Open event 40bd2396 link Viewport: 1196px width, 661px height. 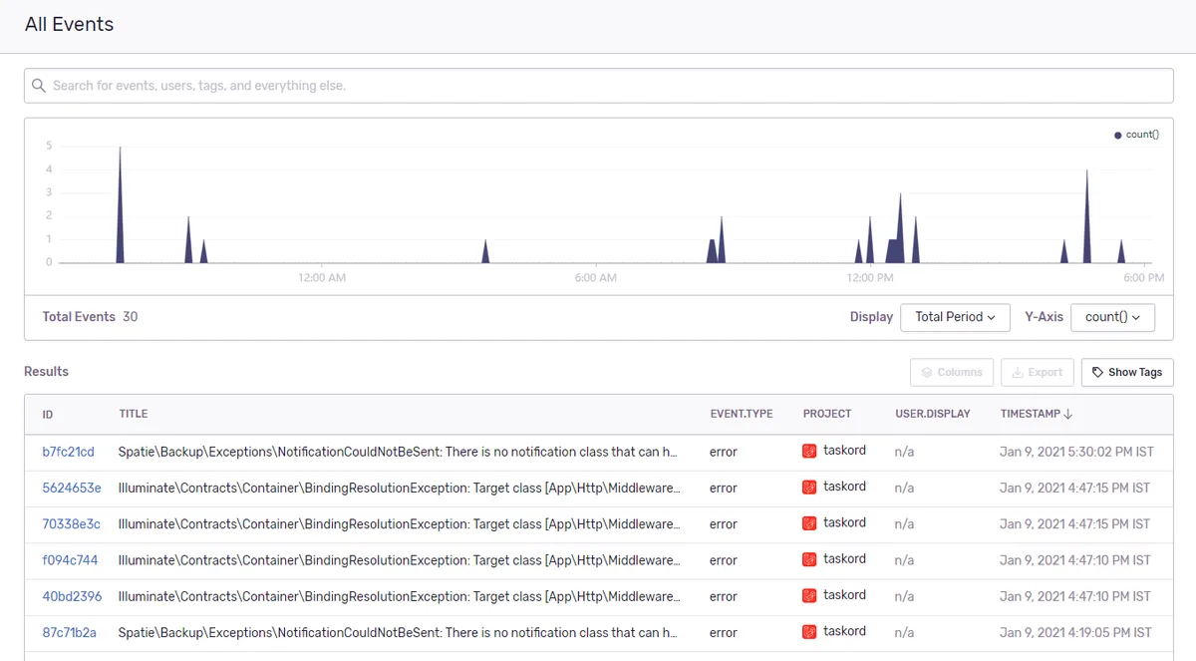pos(72,596)
